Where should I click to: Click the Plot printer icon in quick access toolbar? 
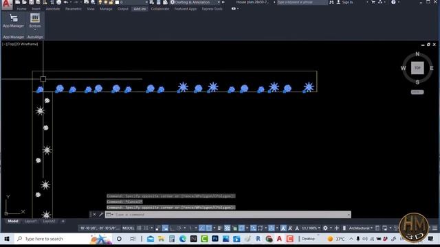pyautogui.click(x=58, y=2)
